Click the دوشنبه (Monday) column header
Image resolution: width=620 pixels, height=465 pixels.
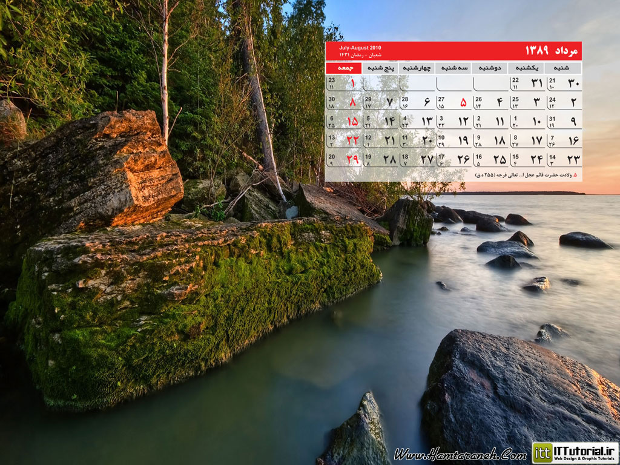490,68
